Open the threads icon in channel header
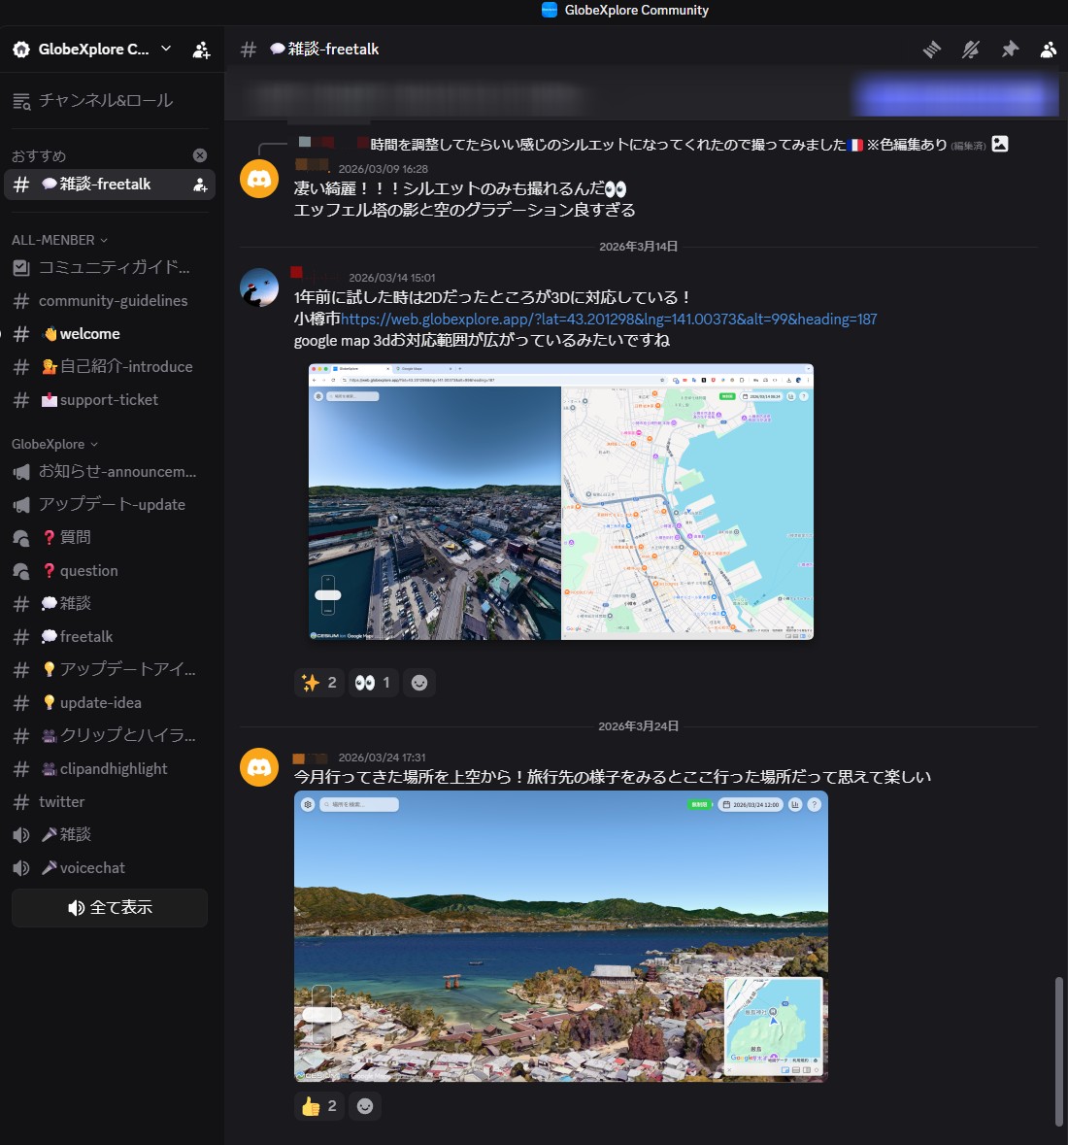This screenshot has height=1145, width=1068. tap(931, 50)
